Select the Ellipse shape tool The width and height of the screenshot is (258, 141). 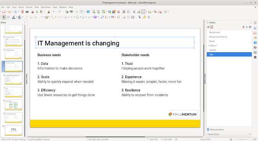click(x=36, y=17)
